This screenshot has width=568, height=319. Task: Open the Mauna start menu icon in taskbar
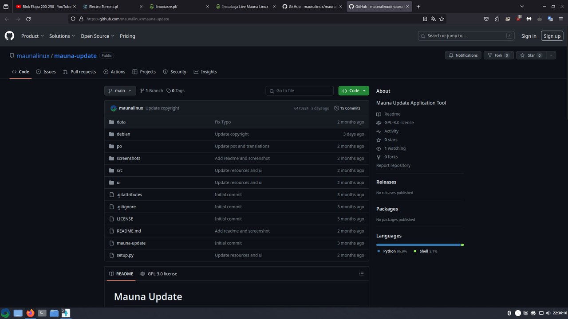point(5,313)
